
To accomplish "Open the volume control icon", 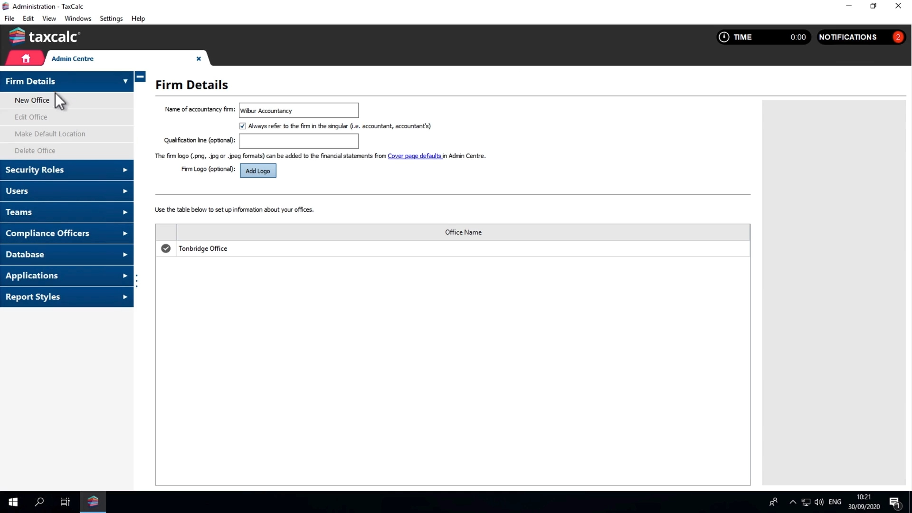I will point(819,502).
